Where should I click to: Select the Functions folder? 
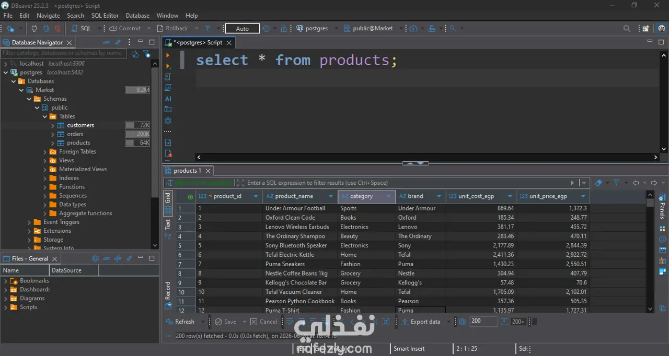point(72,187)
